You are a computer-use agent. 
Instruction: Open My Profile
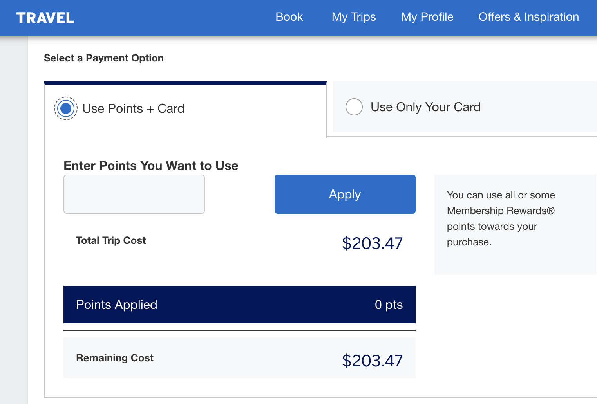[x=427, y=17]
